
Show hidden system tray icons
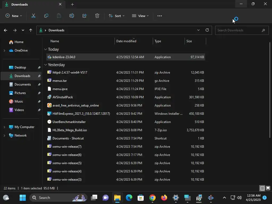(224, 198)
